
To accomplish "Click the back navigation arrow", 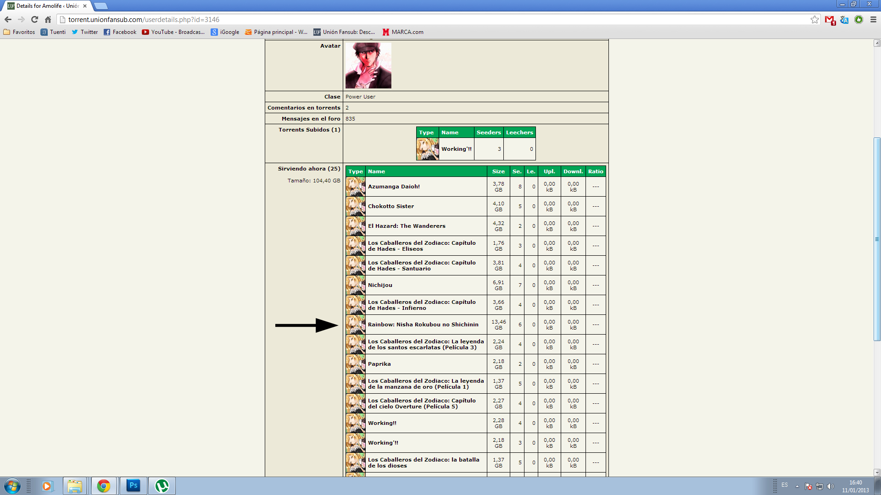I will [8, 20].
